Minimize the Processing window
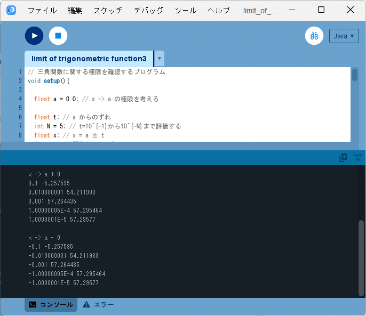366x316 pixels. click(292, 10)
